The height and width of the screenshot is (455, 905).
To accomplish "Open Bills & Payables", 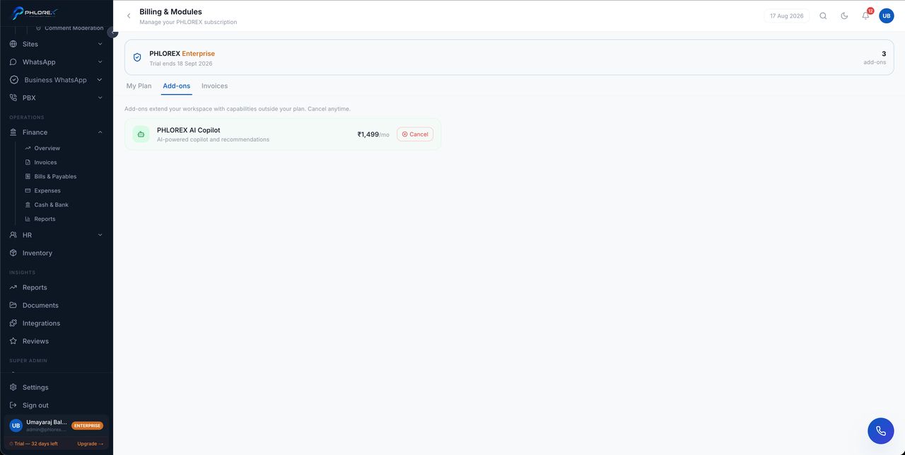I will [x=55, y=176].
